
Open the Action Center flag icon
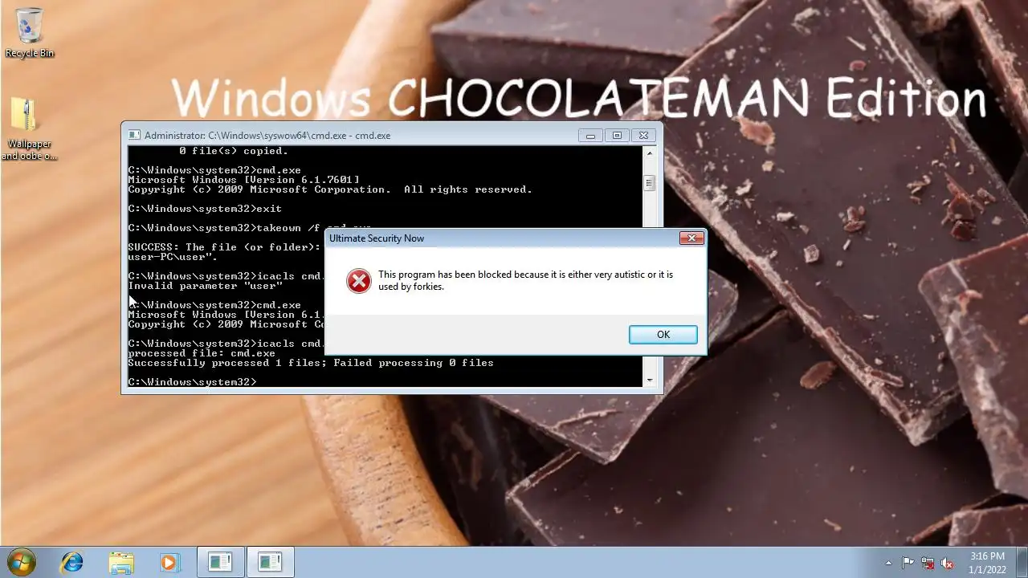tap(908, 563)
